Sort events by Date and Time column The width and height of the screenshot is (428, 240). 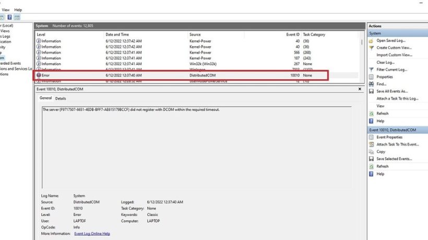[146, 34]
